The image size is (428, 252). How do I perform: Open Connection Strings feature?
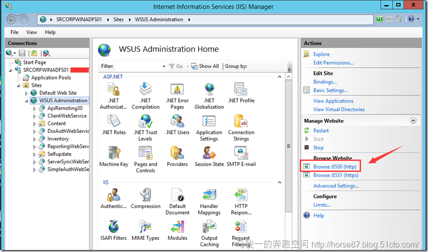coord(241,128)
